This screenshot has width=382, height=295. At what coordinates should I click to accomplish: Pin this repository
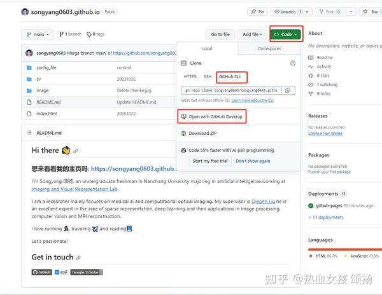pyautogui.click(x=257, y=11)
